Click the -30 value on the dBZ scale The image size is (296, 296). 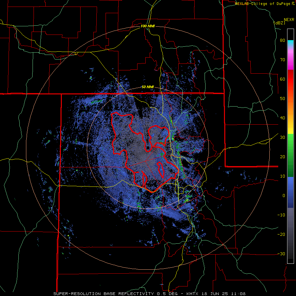pos(281,254)
